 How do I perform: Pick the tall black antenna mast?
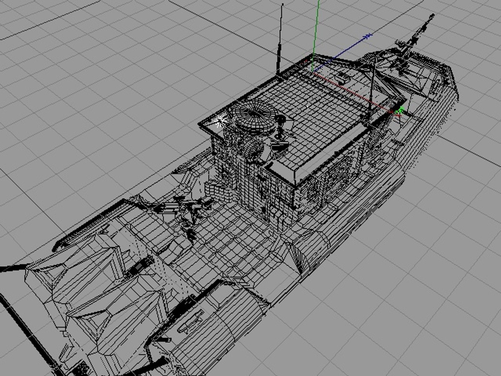pos(280,39)
